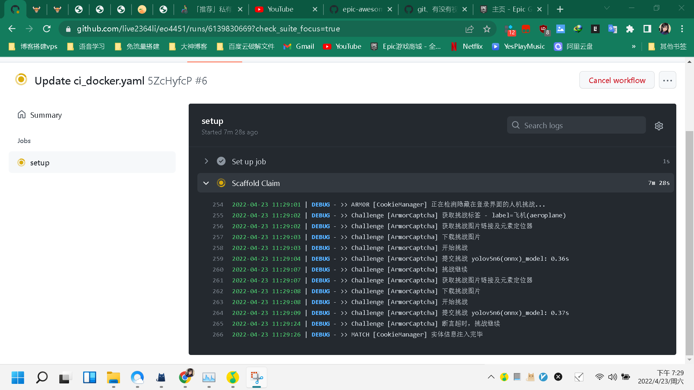Image resolution: width=694 pixels, height=390 pixels.
Task: Open the Google Translate extension icon
Action: tap(612, 29)
